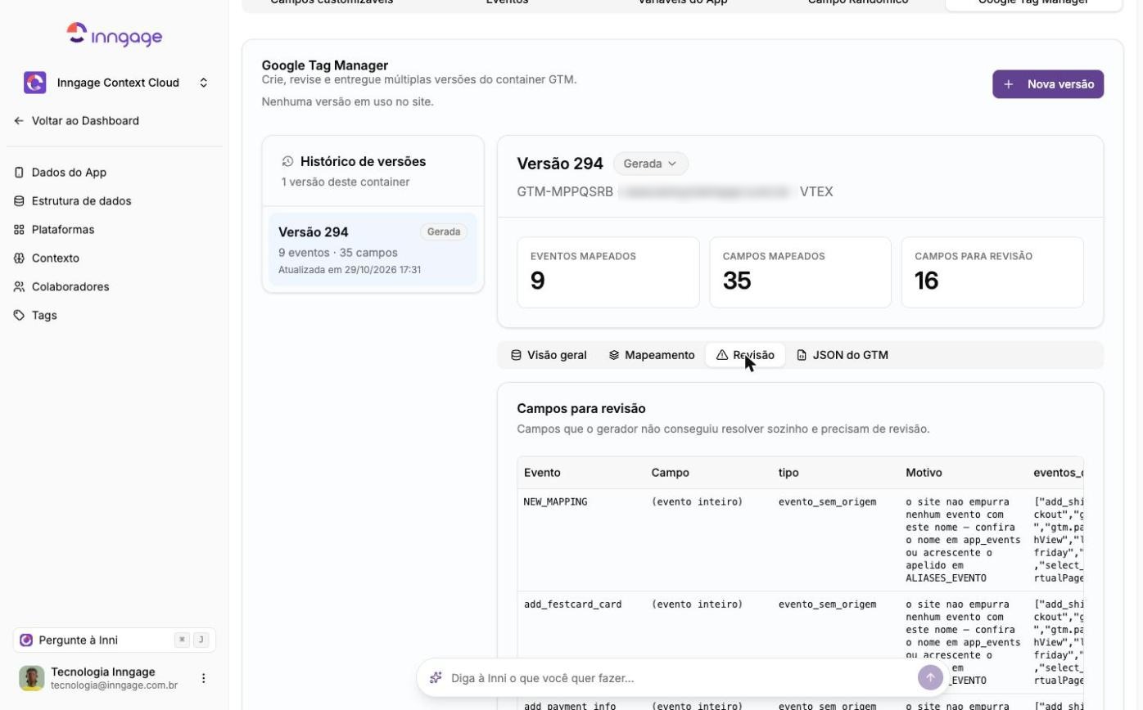Open the user options three-dot menu

click(x=204, y=678)
